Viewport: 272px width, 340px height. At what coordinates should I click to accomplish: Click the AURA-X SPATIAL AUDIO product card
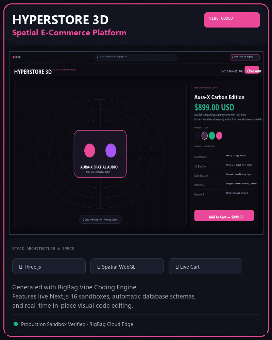click(x=100, y=154)
